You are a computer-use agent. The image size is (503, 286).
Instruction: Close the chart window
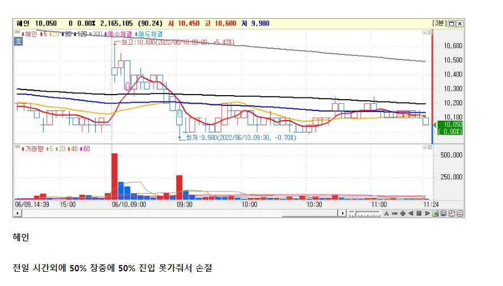(x=460, y=24)
